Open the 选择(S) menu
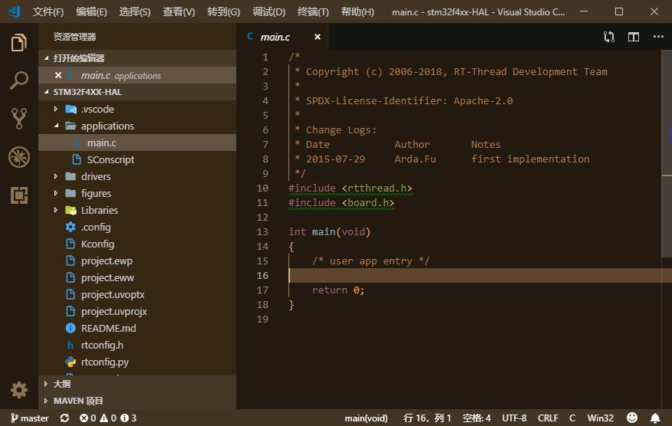This screenshot has width=672, height=426. pos(134,12)
